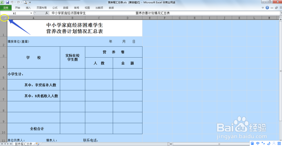
Task: Open the Excel Help question mark icon
Action: pyautogui.click(x=267, y=8)
